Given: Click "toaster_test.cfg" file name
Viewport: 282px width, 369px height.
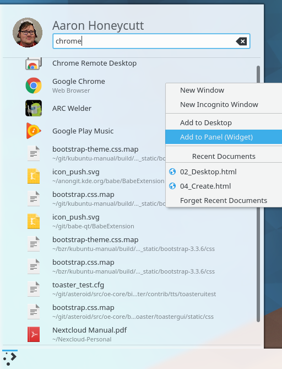Looking at the screenshot, I should pyautogui.click(x=78, y=285).
